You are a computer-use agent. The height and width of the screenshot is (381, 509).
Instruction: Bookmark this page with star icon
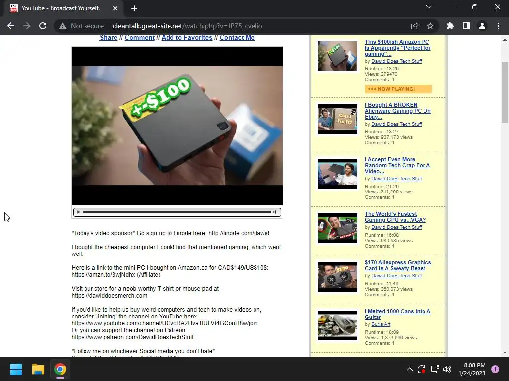tap(430, 26)
